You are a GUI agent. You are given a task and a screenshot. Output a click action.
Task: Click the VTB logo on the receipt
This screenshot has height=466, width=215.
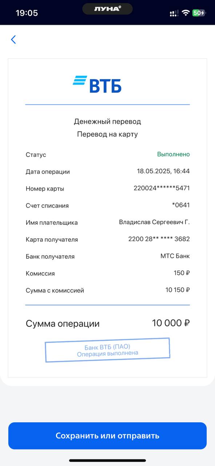coord(97,84)
